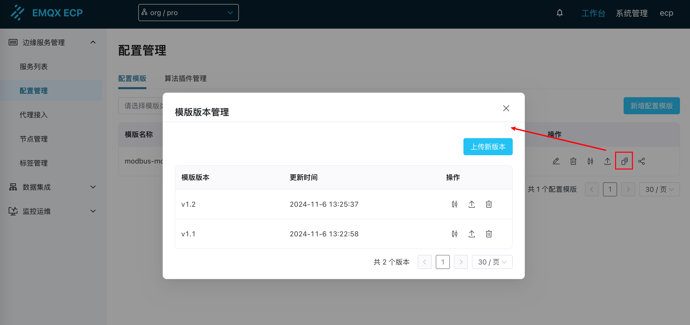Open 服务列表 in the sidebar
Screen dimensions: 690x325
coord(33,67)
